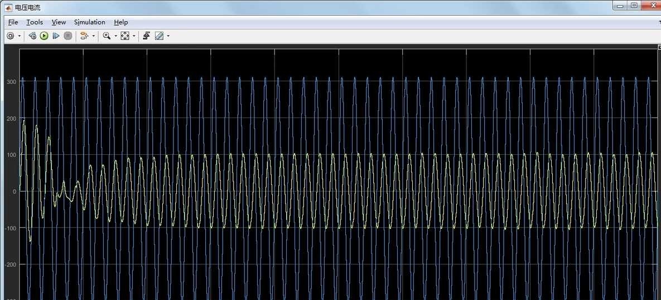Expand the Highlight Simulink Block dropdown arrow
The width and height of the screenshot is (661, 300).
[94, 36]
